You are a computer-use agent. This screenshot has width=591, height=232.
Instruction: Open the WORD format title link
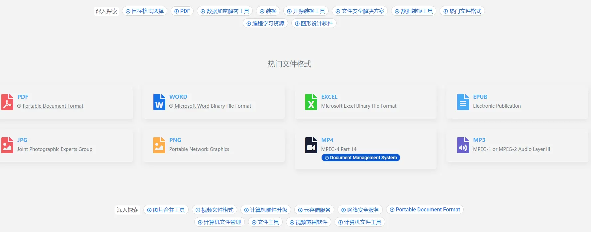point(178,97)
